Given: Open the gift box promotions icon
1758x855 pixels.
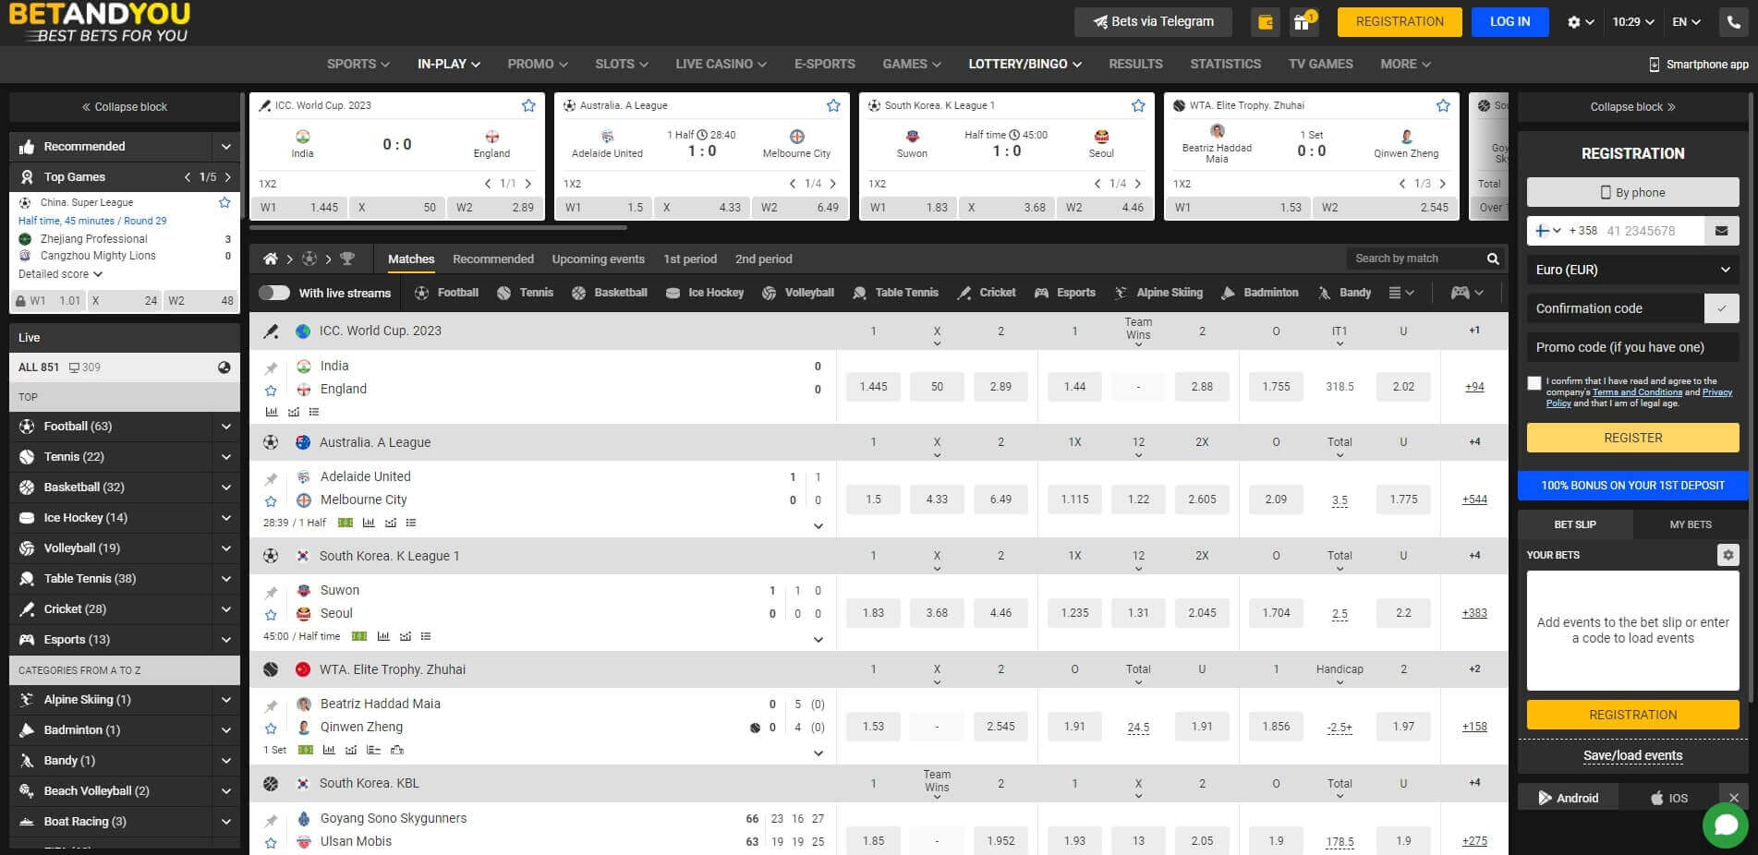Looking at the screenshot, I should click(1303, 21).
